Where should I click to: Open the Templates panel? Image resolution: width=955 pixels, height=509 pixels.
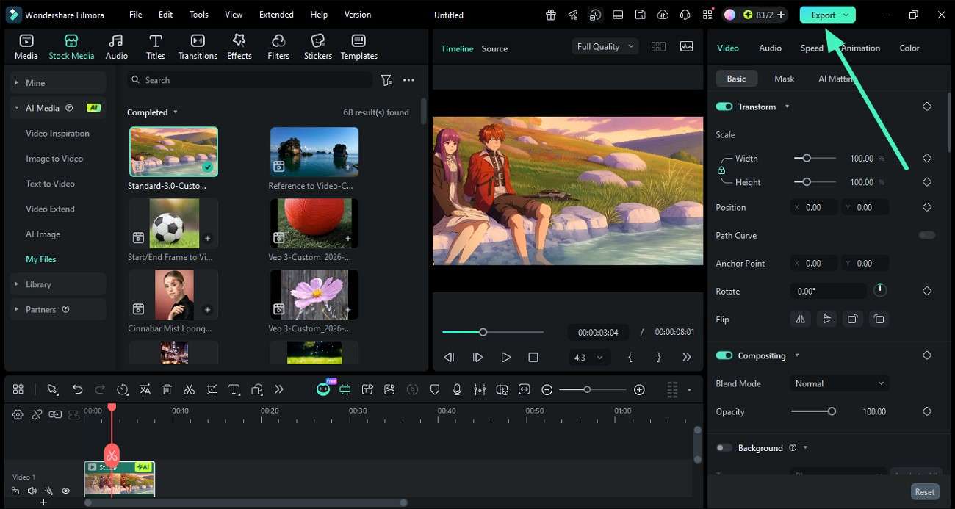358,47
